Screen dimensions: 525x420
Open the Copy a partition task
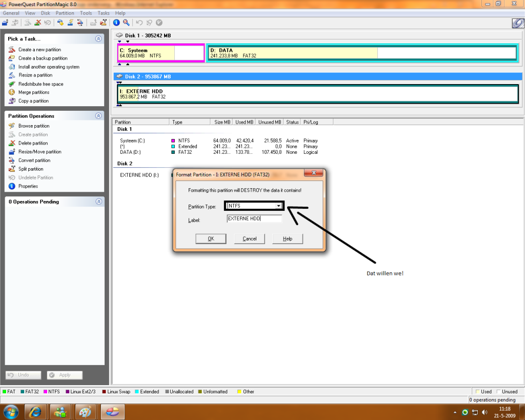33,101
